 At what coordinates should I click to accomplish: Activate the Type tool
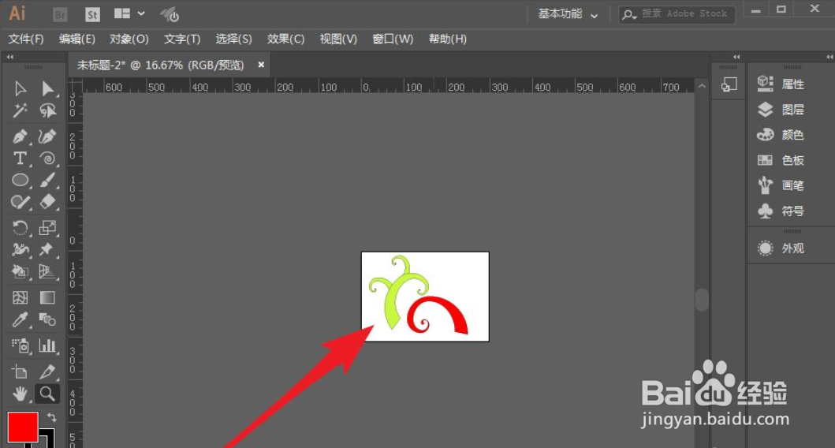tap(21, 159)
